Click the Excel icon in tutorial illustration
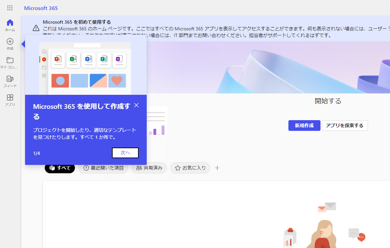This screenshot has height=248, width=390. [x=73, y=59]
